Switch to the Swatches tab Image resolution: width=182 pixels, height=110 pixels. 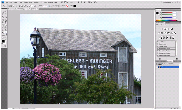pyautogui.click(x=164, y=10)
